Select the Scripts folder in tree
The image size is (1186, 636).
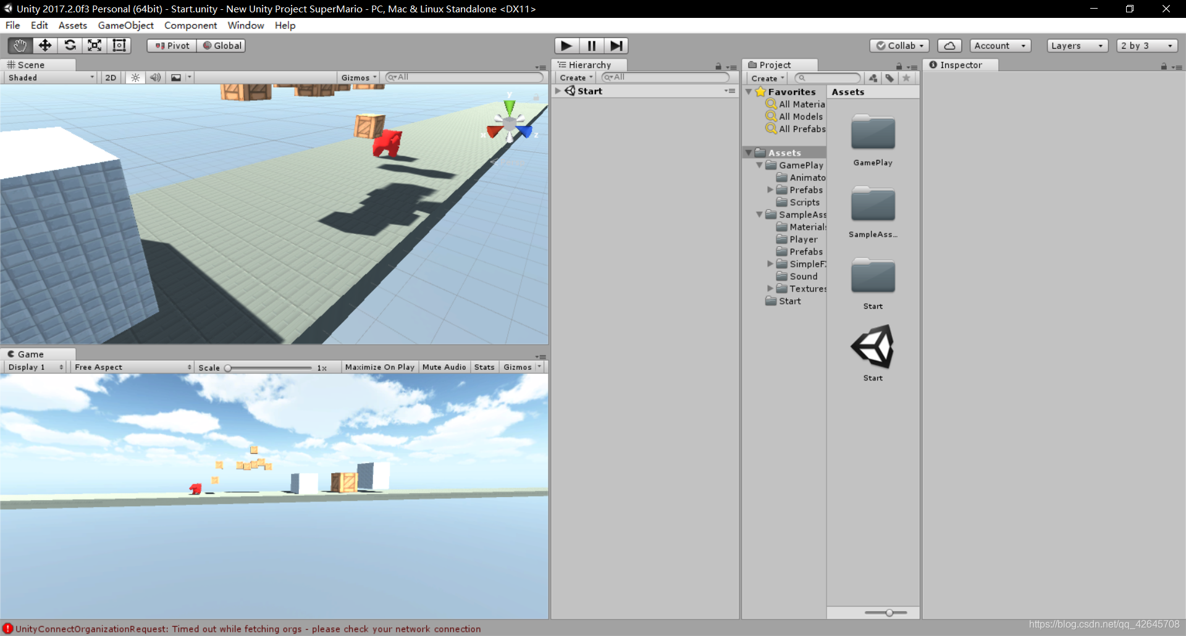pyautogui.click(x=797, y=203)
